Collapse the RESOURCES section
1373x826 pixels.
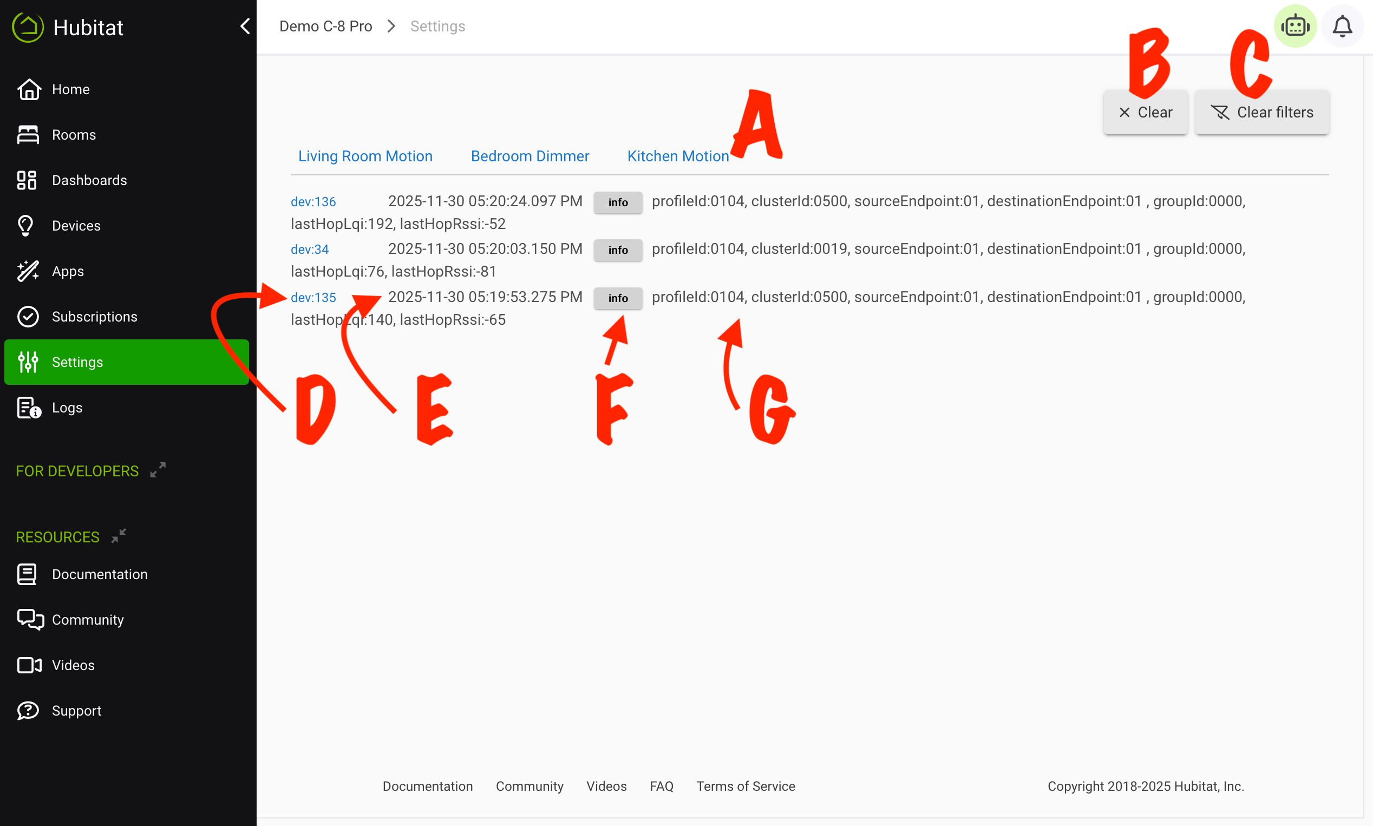[119, 536]
